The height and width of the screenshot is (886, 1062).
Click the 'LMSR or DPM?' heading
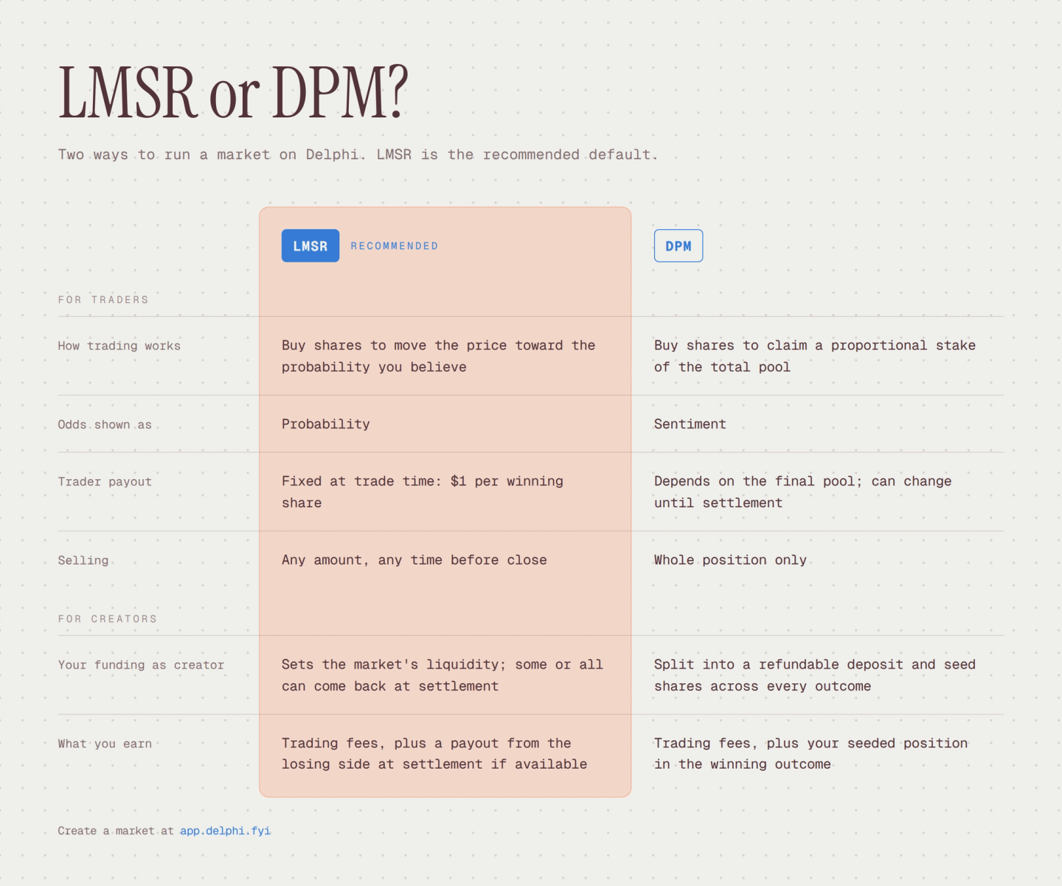click(x=233, y=93)
